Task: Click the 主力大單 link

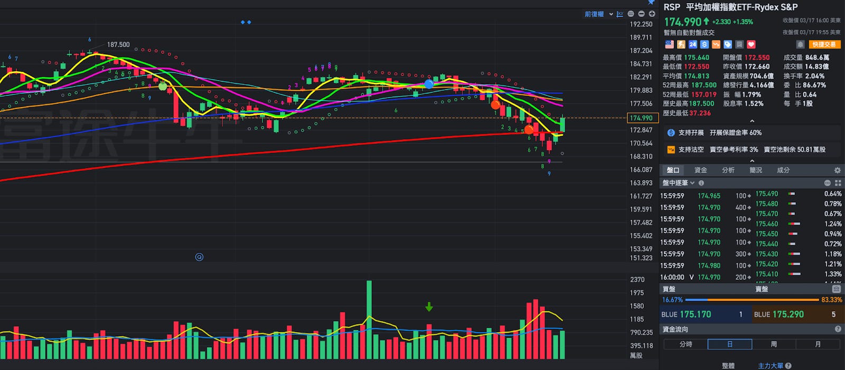Action: pyautogui.click(x=771, y=366)
